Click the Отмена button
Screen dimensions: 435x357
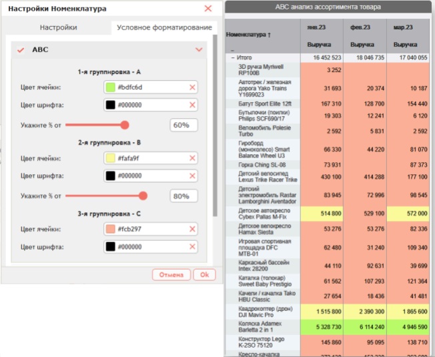pyautogui.click(x=171, y=275)
